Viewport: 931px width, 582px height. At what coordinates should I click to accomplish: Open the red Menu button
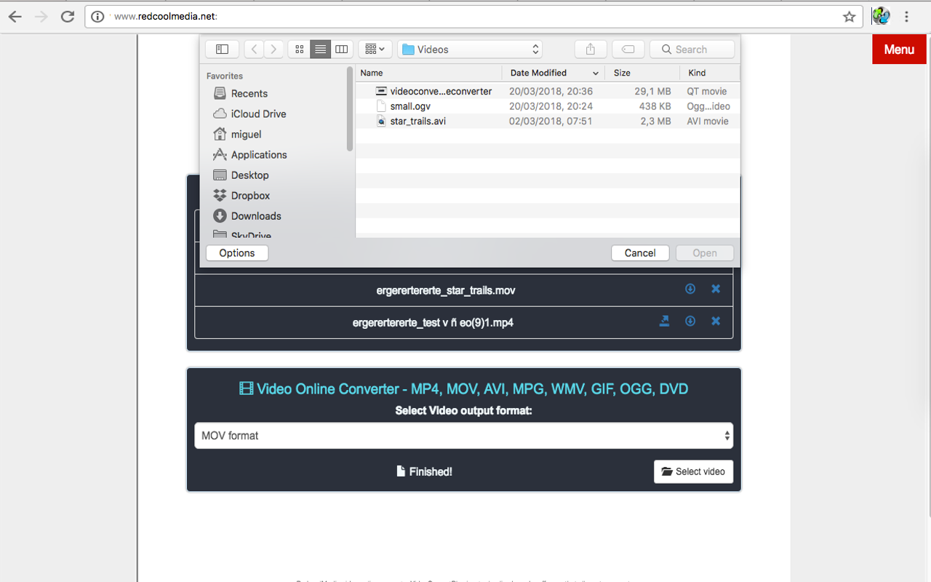(899, 49)
